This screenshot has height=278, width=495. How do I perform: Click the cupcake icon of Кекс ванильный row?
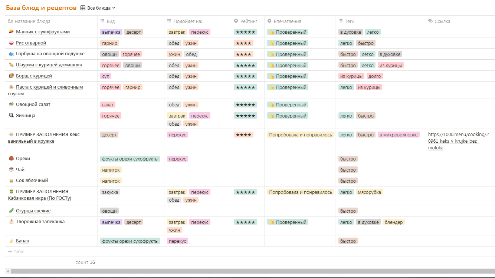11,135
